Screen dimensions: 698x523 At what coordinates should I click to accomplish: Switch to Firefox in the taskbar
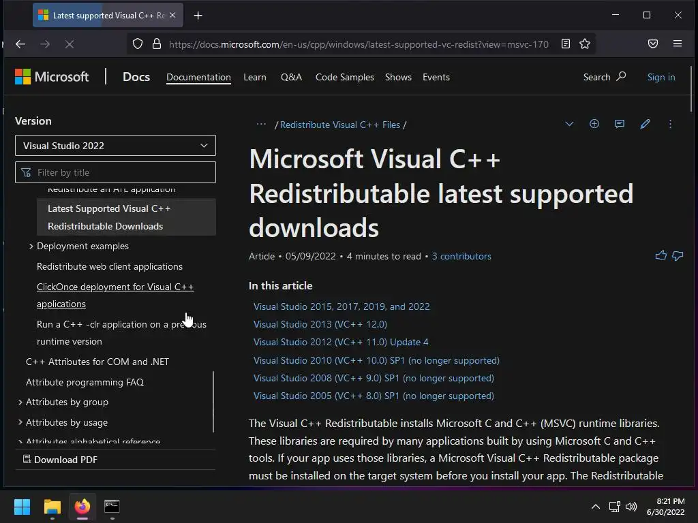click(x=82, y=507)
